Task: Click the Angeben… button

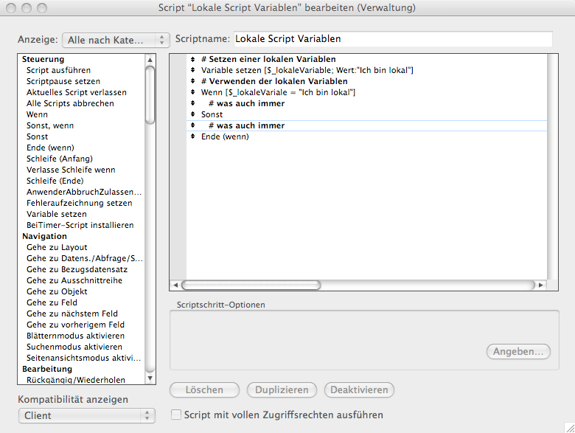Action: pyautogui.click(x=518, y=352)
